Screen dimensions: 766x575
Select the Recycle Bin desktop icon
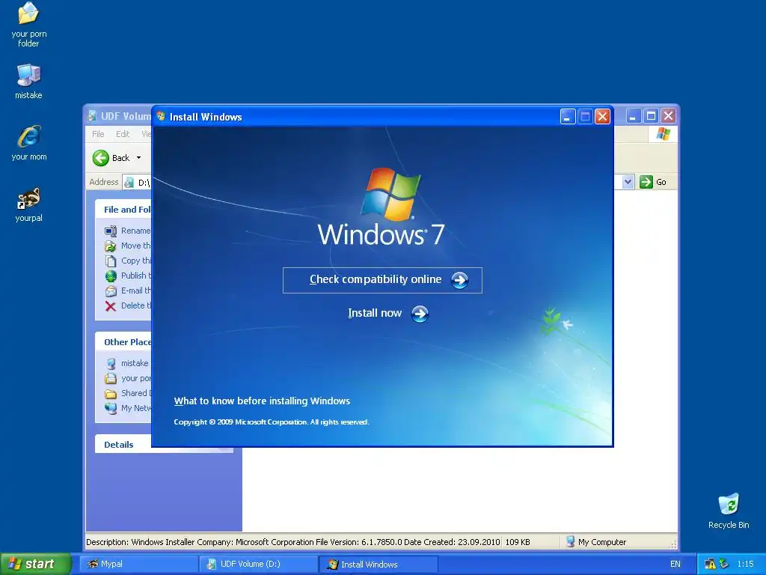(729, 511)
